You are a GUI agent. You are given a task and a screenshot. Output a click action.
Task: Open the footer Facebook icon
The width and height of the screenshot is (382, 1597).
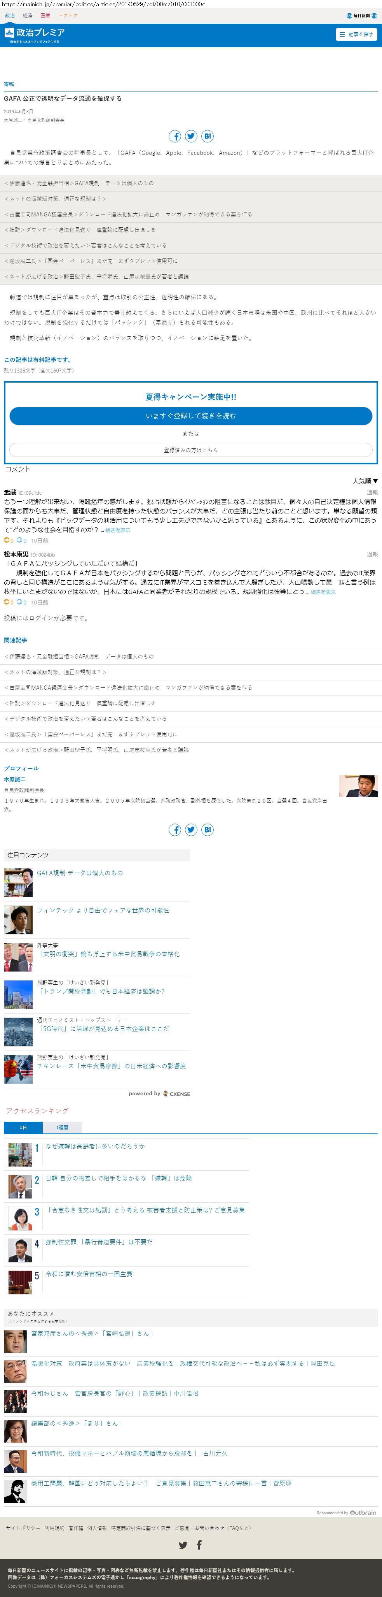199,1545
